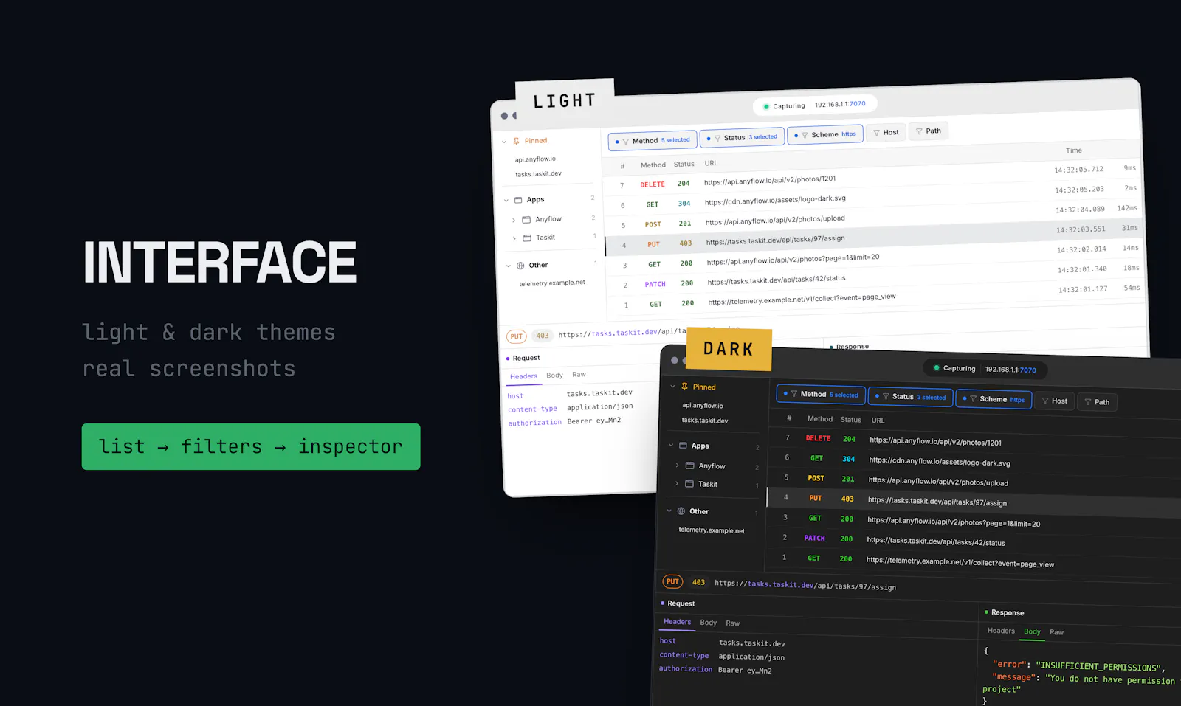Click the green Capturing indicator dot in dark window
This screenshot has width=1181, height=706.
(x=937, y=367)
